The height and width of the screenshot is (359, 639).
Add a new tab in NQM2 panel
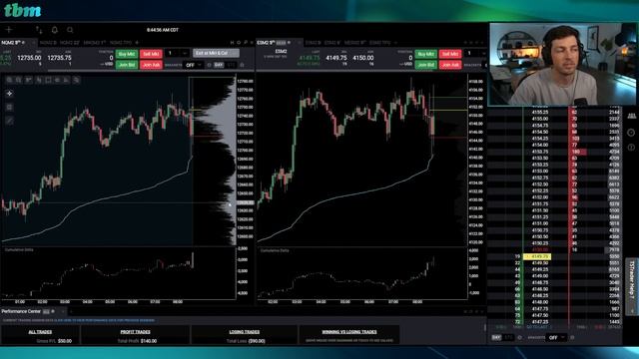[x=137, y=42]
